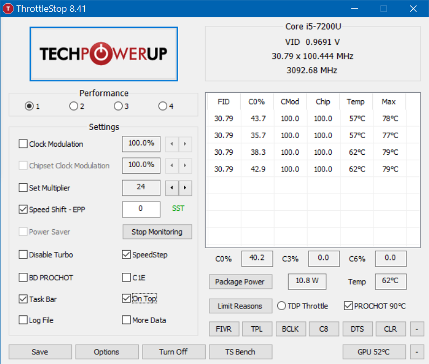
Task: Click the 62°C Temp summary value
Action: coord(391,281)
